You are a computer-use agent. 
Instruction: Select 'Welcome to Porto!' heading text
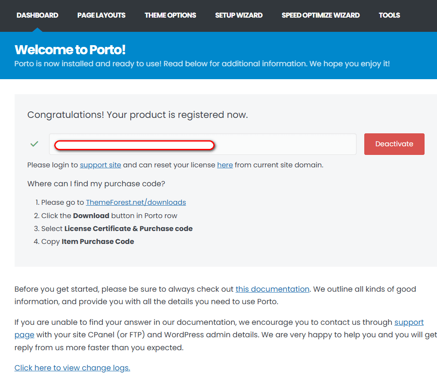70,50
